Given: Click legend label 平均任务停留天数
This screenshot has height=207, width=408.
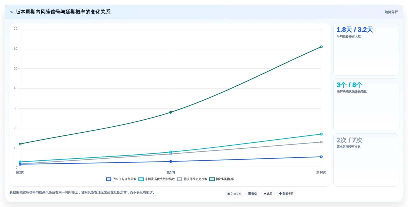Looking at the screenshot, I should [x=124, y=179].
